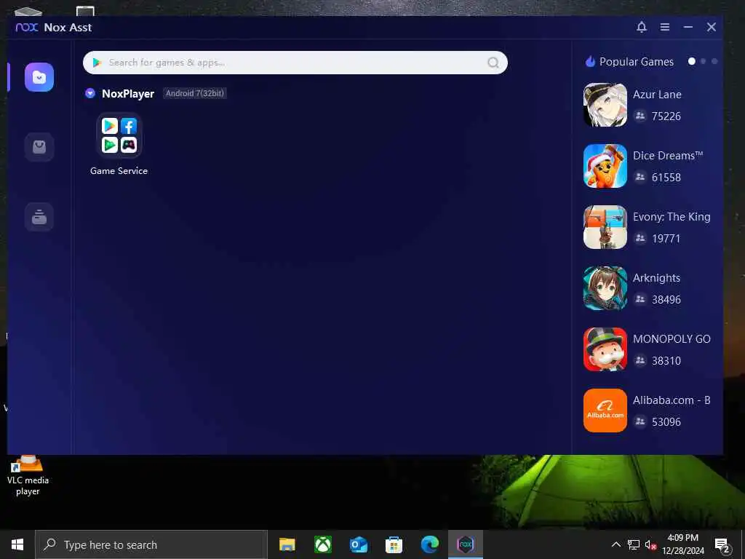Click the Game Service label

[x=119, y=170]
